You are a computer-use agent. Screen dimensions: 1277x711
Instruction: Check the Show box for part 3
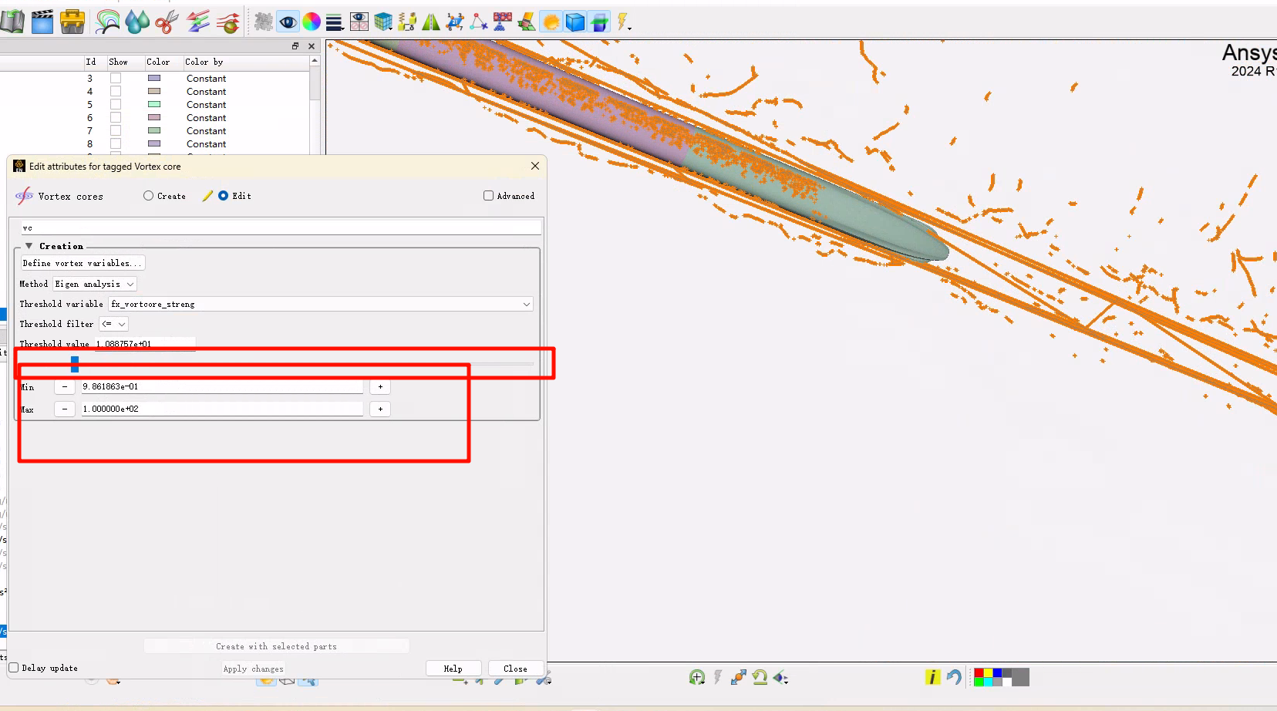(116, 79)
